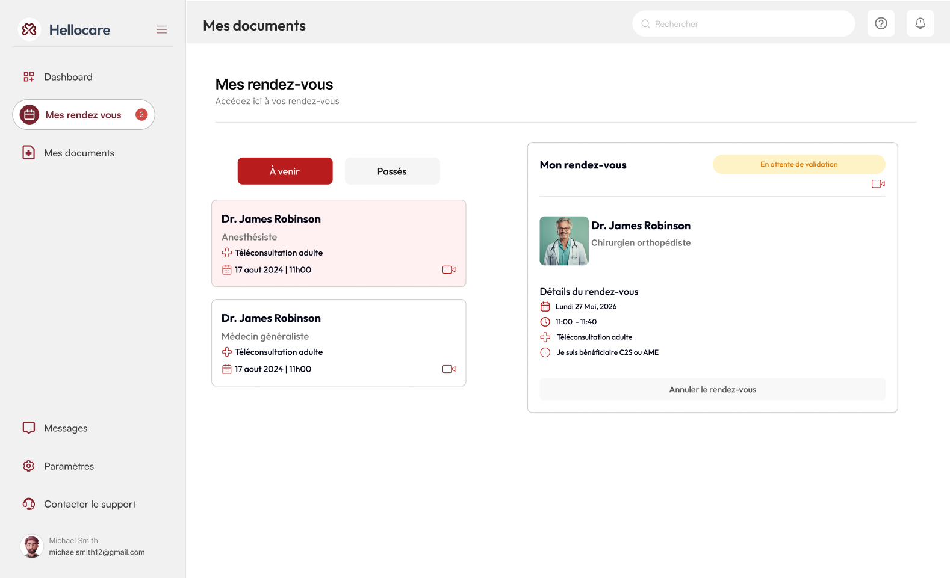Image resolution: width=950 pixels, height=578 pixels.
Task: Click video camera icon on Anesthésiste appointment
Action: click(449, 270)
